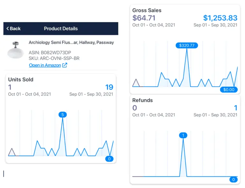
Task: Click the external link icon beside Open in Amazon
Action: tap(65, 65)
